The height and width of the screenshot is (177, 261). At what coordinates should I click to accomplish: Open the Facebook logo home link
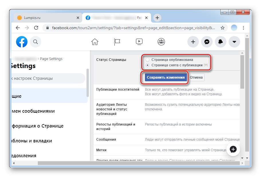point(22,42)
